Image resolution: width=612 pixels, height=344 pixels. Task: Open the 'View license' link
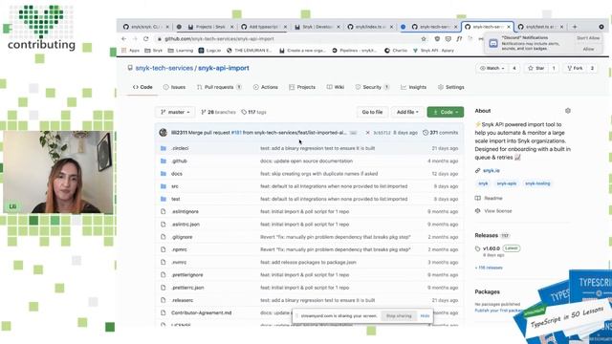point(497,211)
